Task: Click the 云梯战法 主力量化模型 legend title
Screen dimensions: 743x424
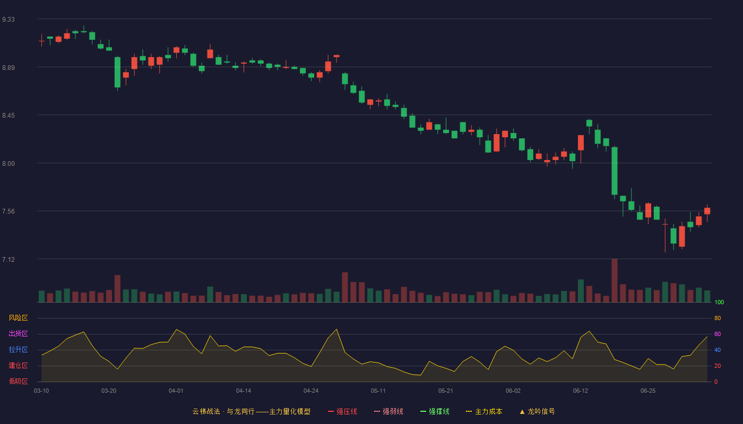Action: pos(251,411)
